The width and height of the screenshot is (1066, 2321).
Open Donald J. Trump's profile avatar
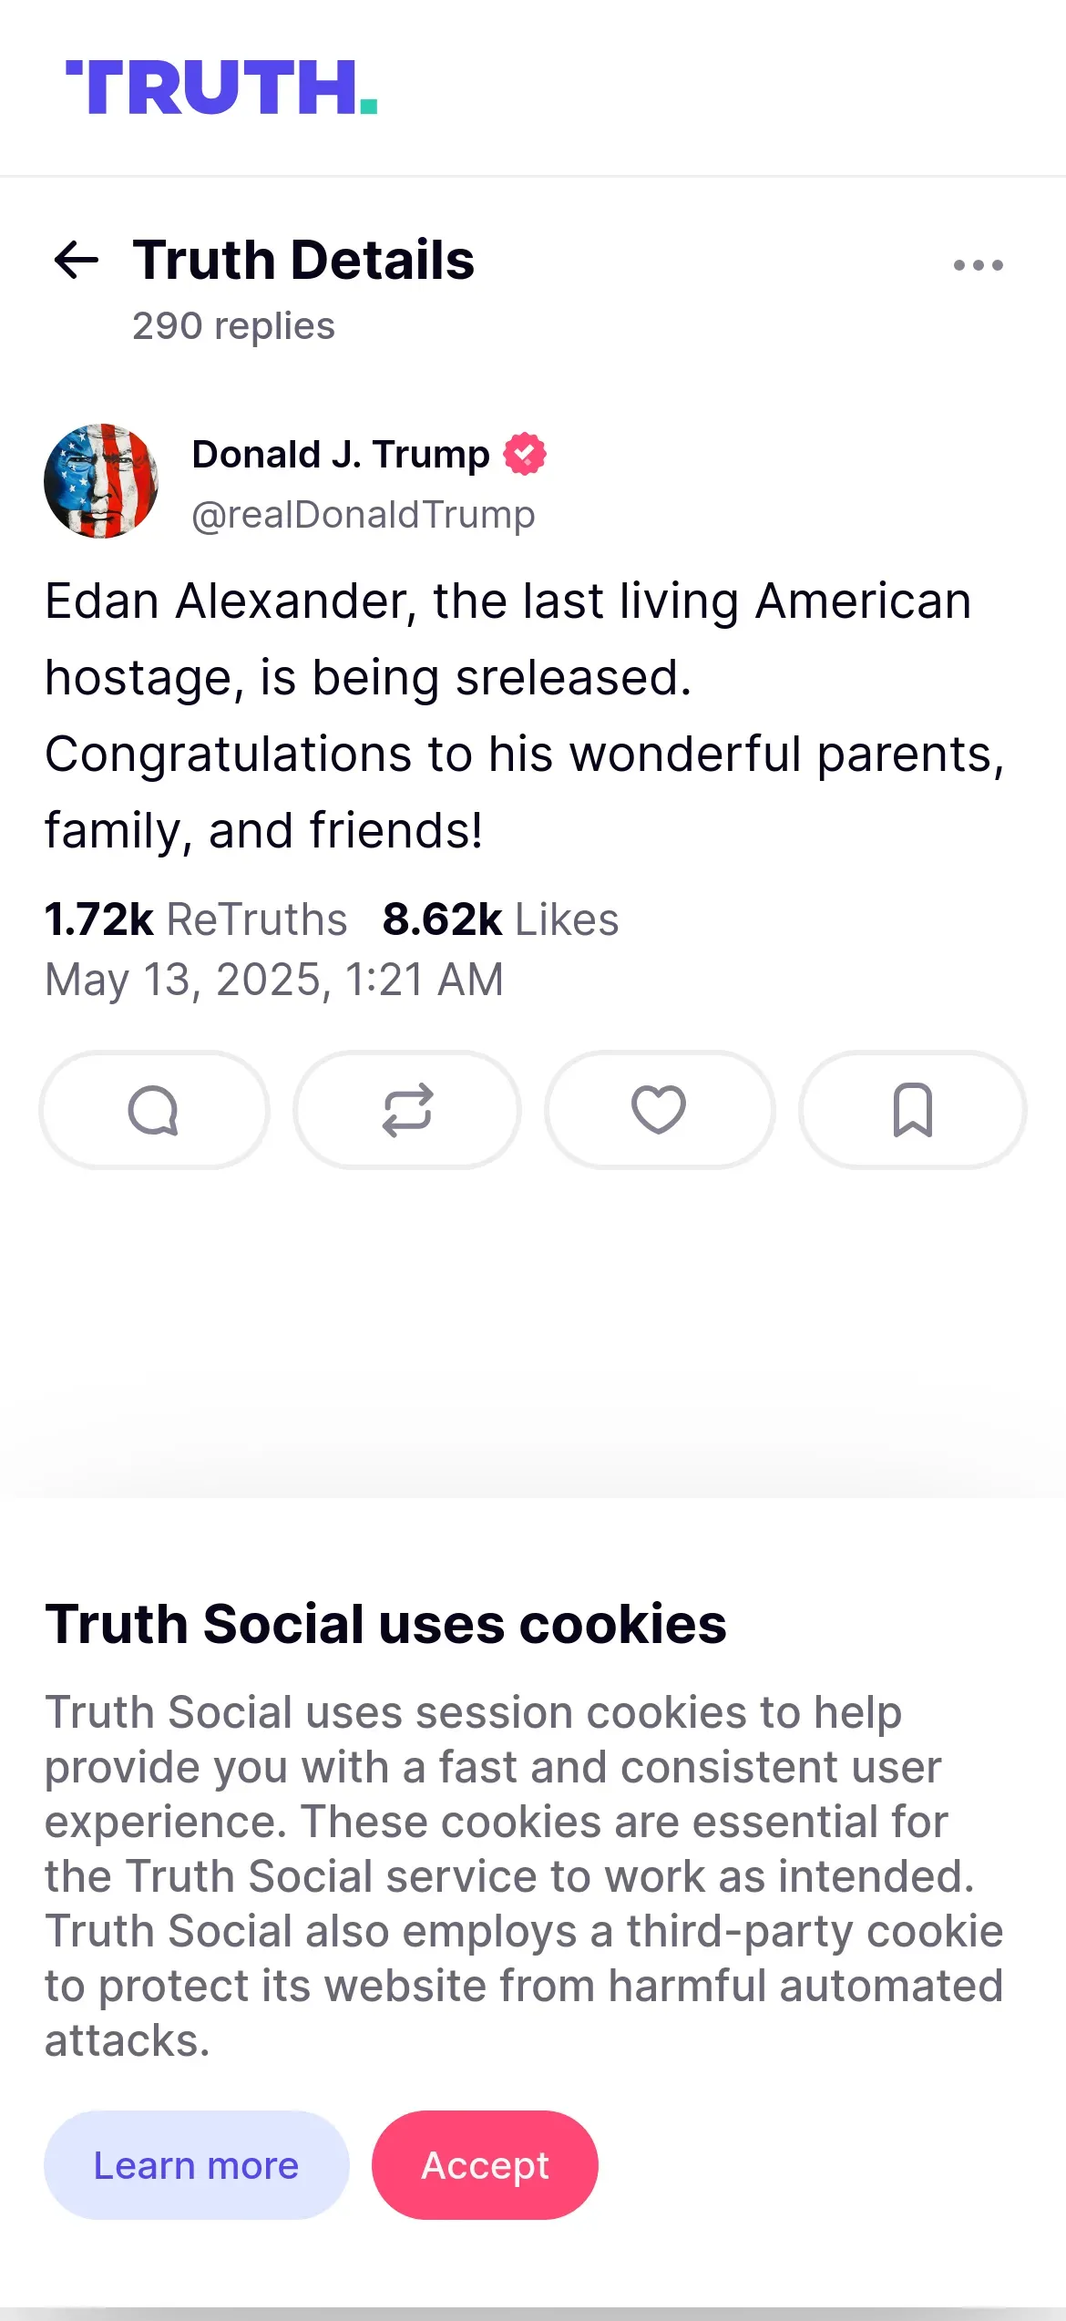(x=101, y=481)
